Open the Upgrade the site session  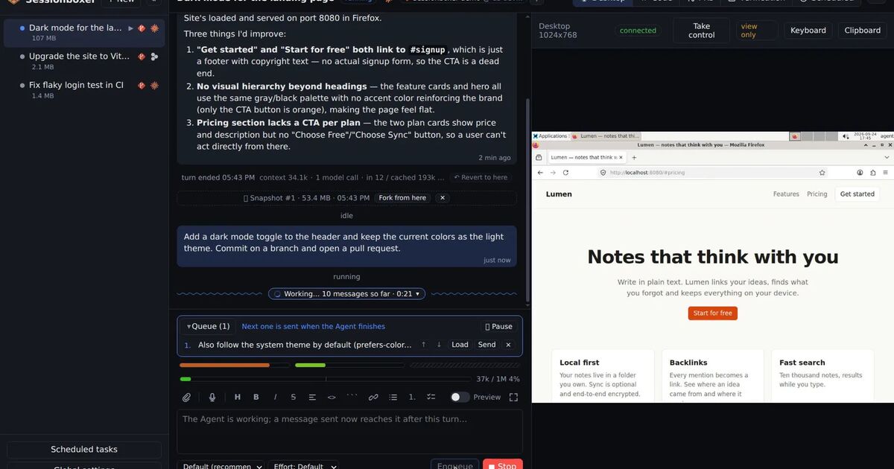click(85, 61)
